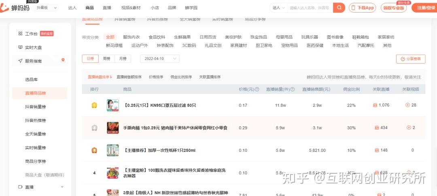Click phone icon in 下载App button
Viewport: 437px width, 196px height.
click(x=354, y=8)
